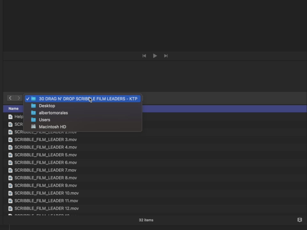
Task: Choose Macintosh HD from the path menu
Action: coord(52,127)
